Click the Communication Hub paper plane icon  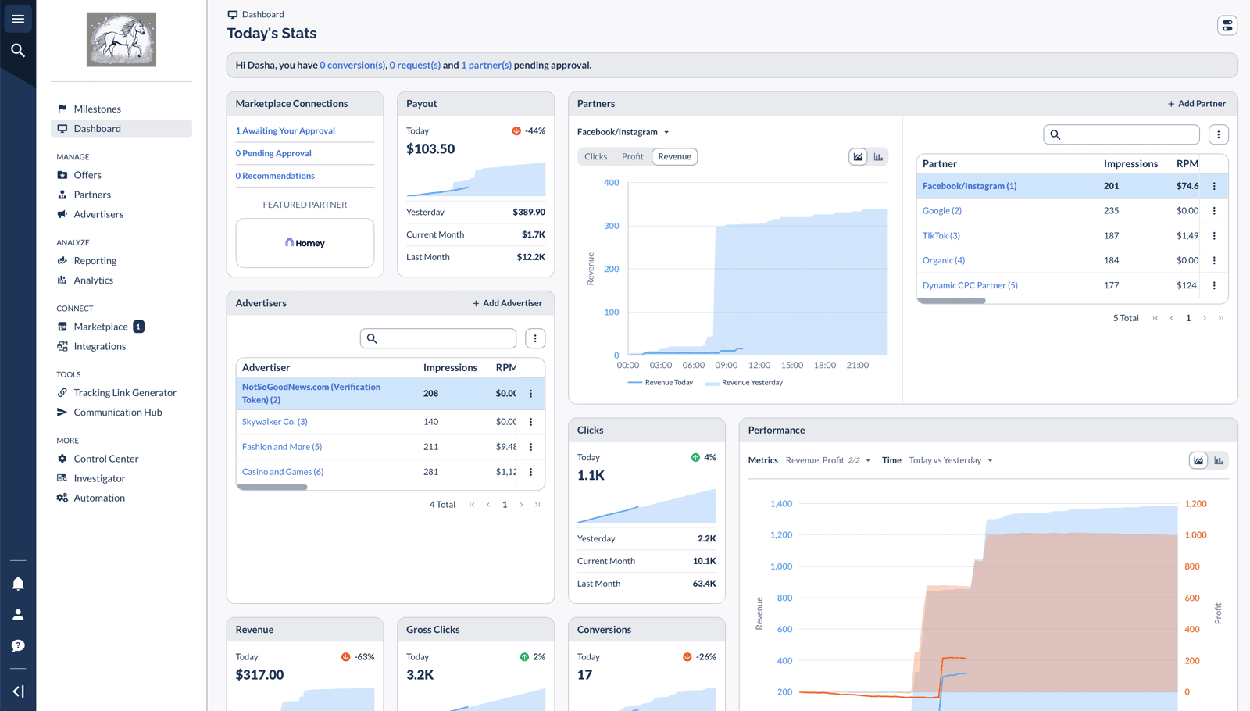coord(62,412)
